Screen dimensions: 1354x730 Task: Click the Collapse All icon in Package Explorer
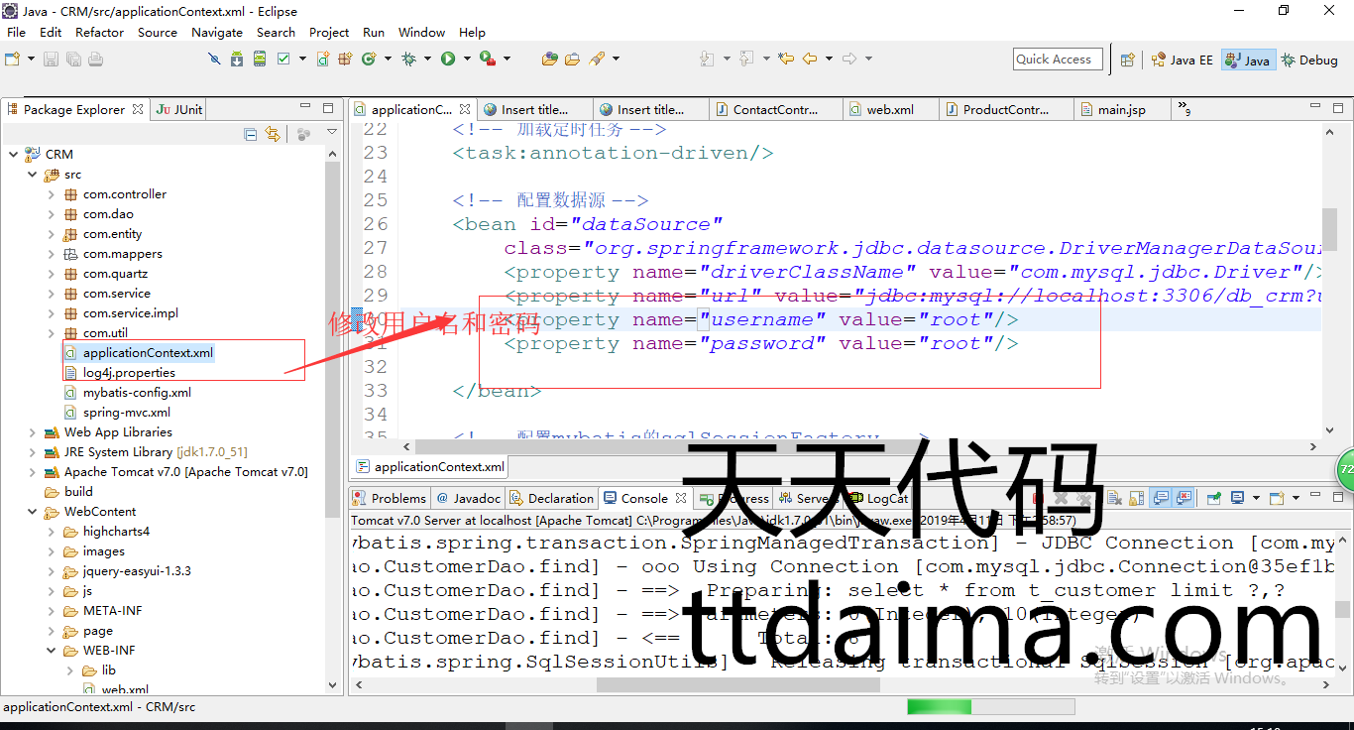251,134
